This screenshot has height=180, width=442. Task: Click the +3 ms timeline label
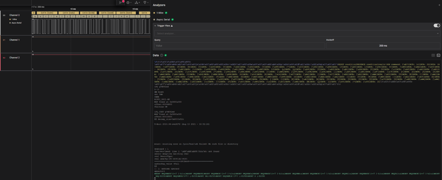click(135, 9)
